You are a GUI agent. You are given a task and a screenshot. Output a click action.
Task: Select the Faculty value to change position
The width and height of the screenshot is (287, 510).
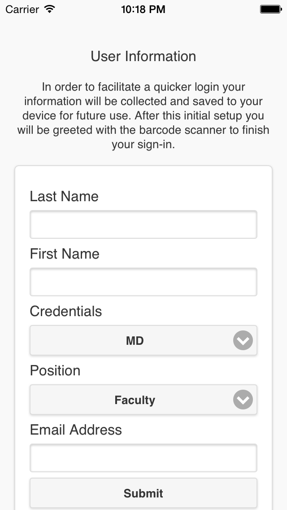(x=135, y=400)
